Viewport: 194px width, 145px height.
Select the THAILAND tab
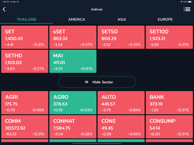(27, 19)
